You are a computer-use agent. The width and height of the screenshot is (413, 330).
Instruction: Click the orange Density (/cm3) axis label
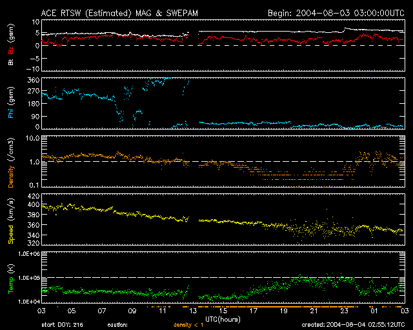coord(12,164)
